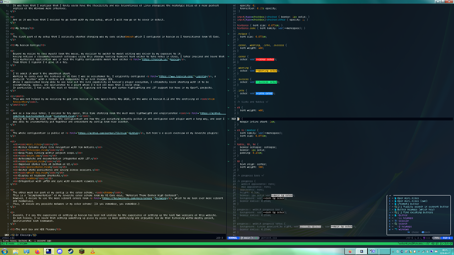Click the magnifier icon beside 'Fuzzily search in current buffer'
The image size is (454, 255).
click(x=395, y=207)
